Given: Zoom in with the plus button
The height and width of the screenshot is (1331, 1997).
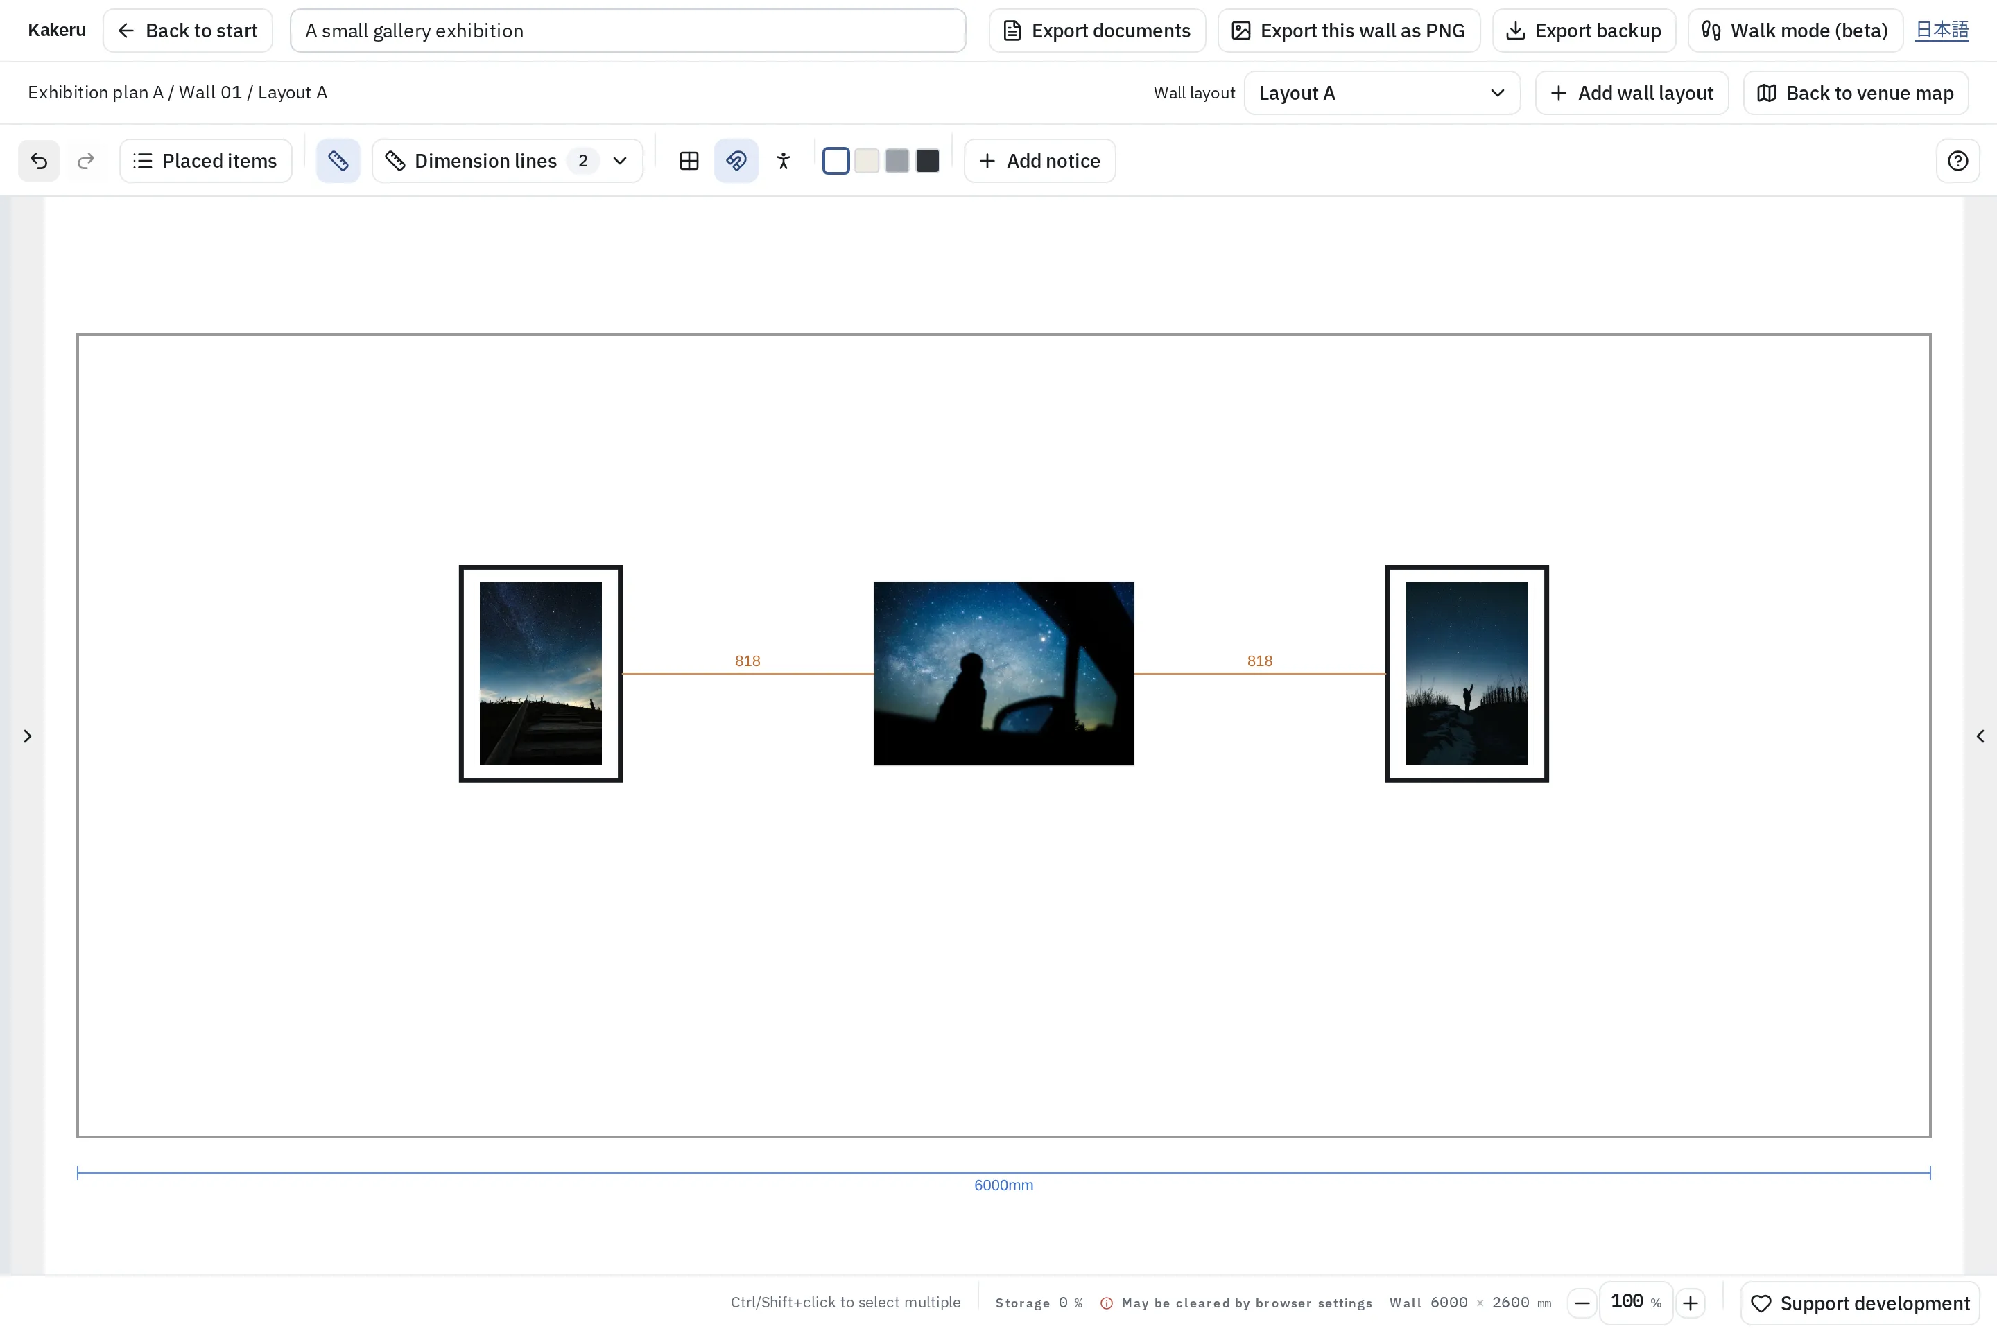Looking at the screenshot, I should point(1691,1303).
